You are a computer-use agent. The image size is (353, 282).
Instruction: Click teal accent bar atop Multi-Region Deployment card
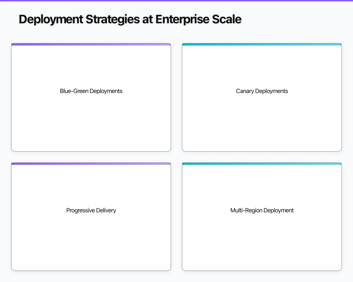pyautogui.click(x=262, y=164)
